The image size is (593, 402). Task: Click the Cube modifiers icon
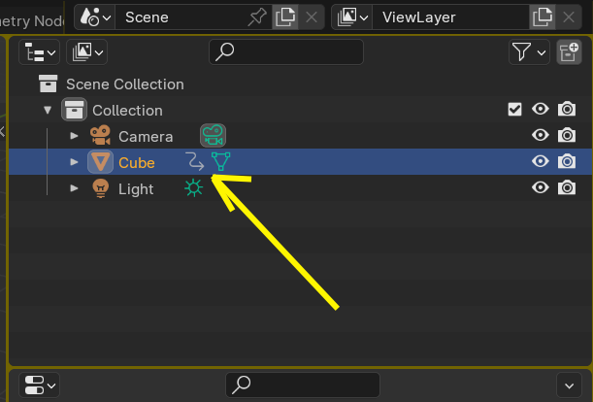[195, 162]
